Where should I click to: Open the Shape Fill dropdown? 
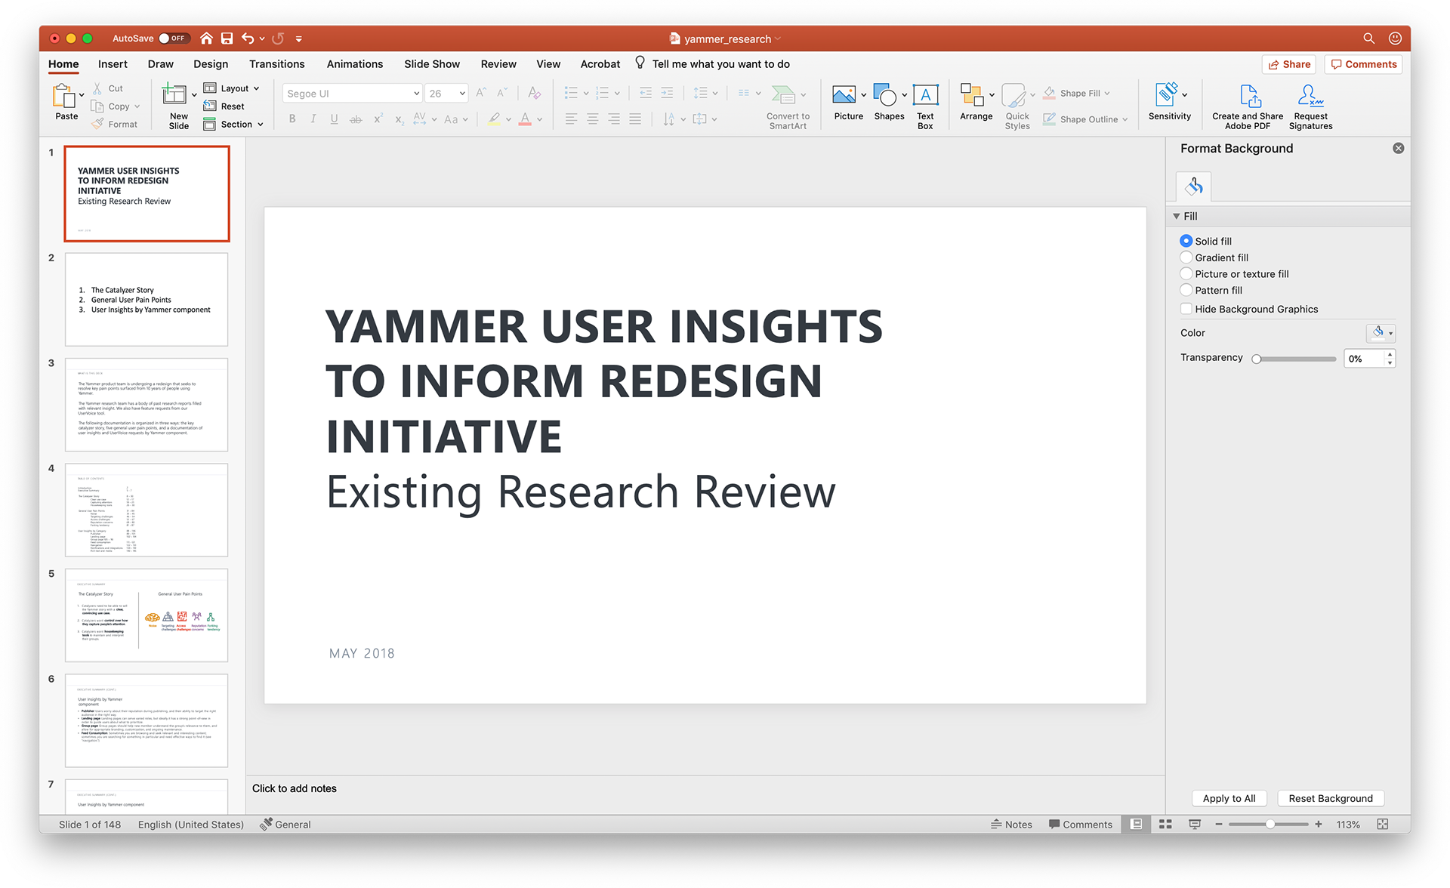(x=1076, y=93)
